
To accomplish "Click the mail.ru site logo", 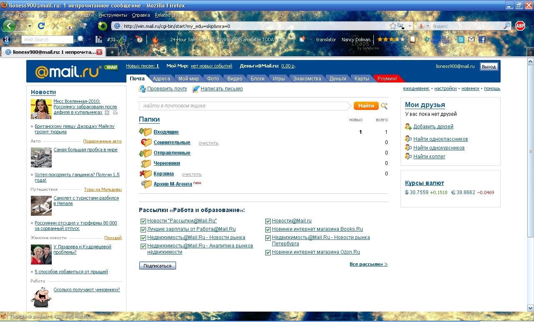I will click(68, 72).
